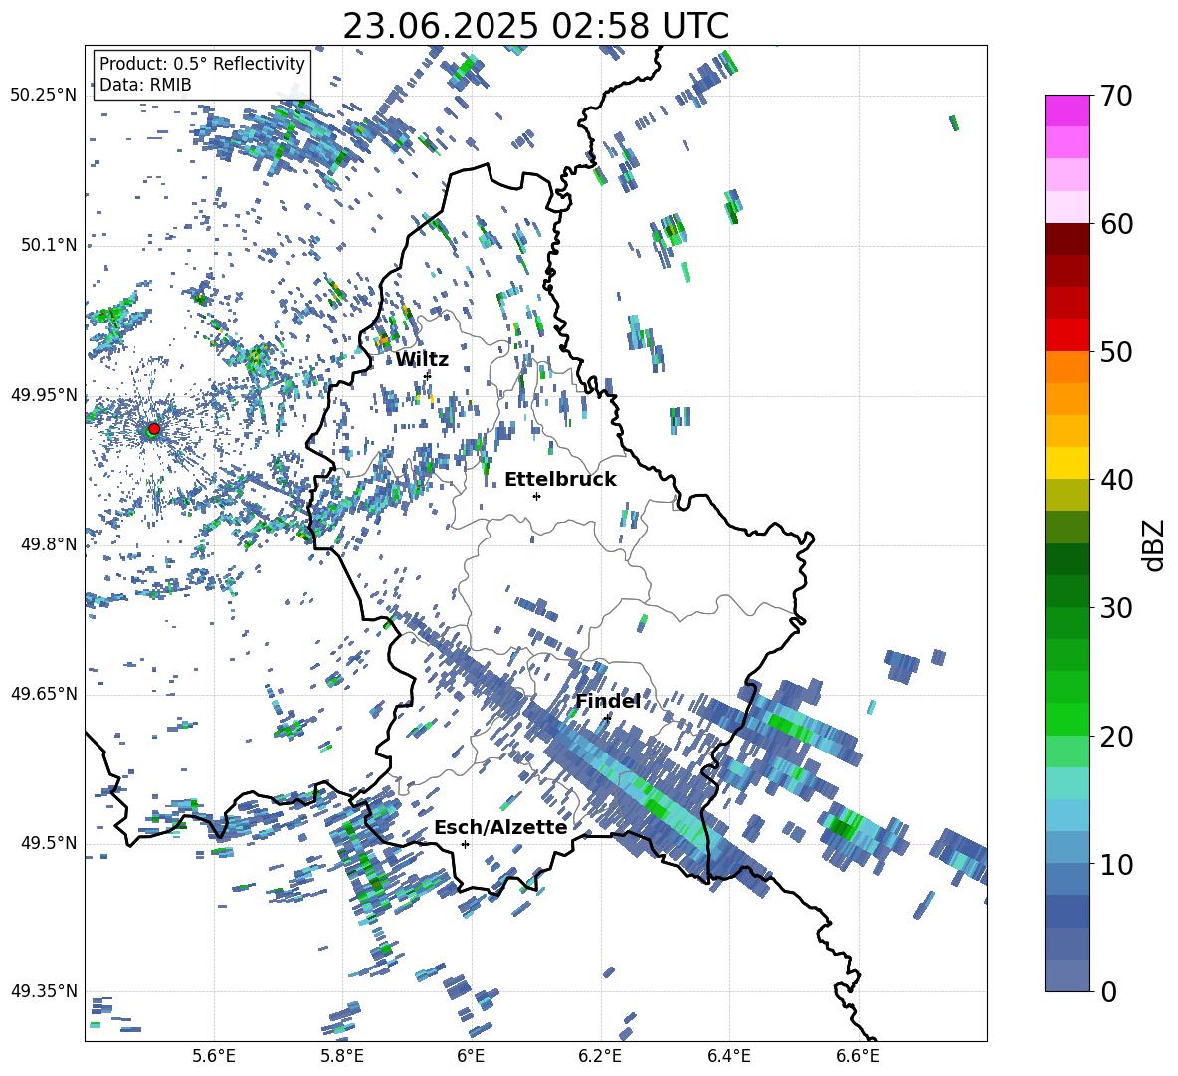The image size is (1178, 1076).
Task: Click the colorbar tick label 20
Action: coord(1116,737)
